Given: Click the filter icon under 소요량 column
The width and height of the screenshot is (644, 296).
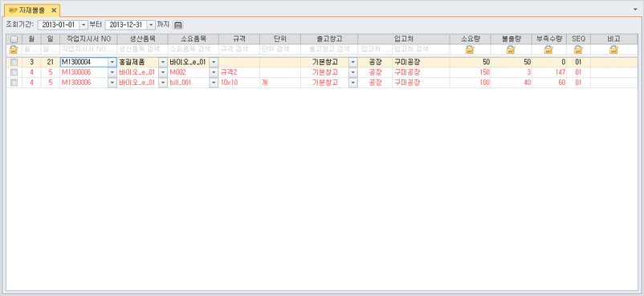Looking at the screenshot, I should (470, 50).
